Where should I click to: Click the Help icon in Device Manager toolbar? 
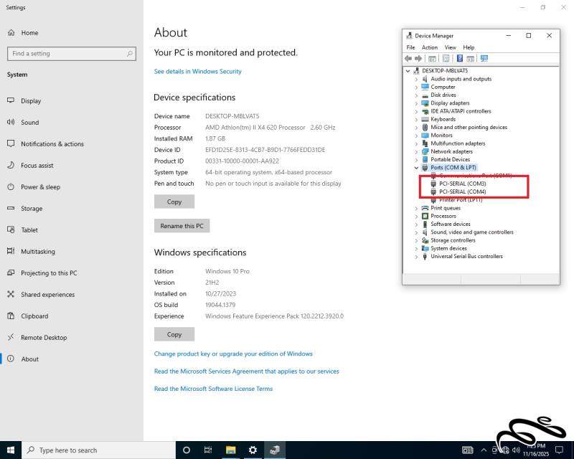[458, 58]
